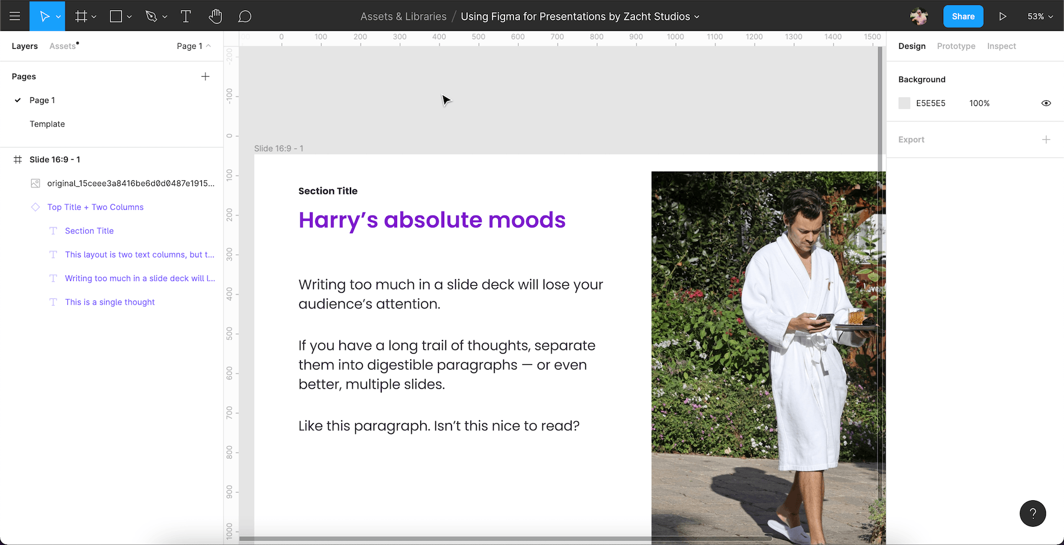Viewport: 1064px width, 545px height.
Task: Open the hamburger main menu
Action: 15,16
